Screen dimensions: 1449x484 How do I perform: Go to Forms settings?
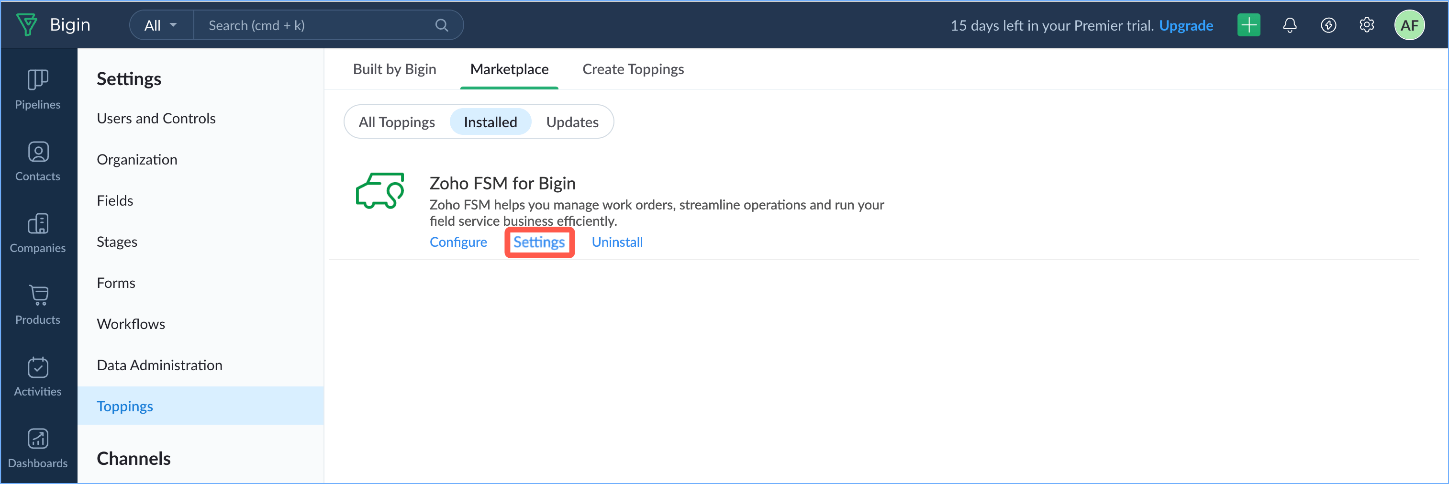coord(116,283)
